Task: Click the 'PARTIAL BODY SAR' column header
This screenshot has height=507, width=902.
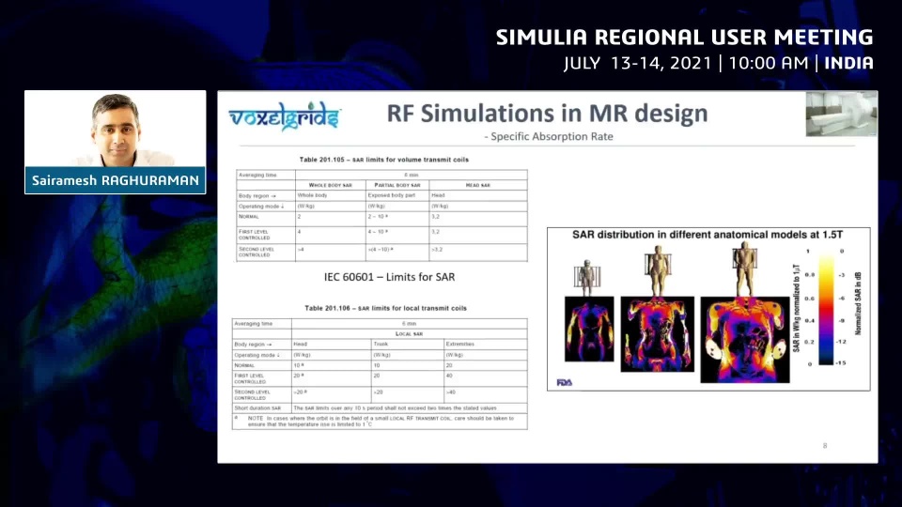Action: pos(397,185)
